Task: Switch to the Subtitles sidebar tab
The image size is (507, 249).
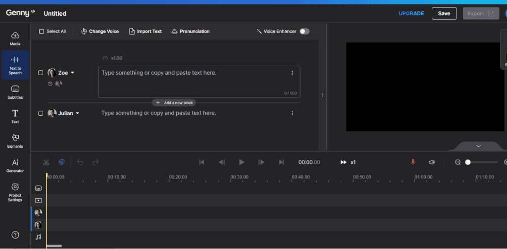Action: pos(15,91)
